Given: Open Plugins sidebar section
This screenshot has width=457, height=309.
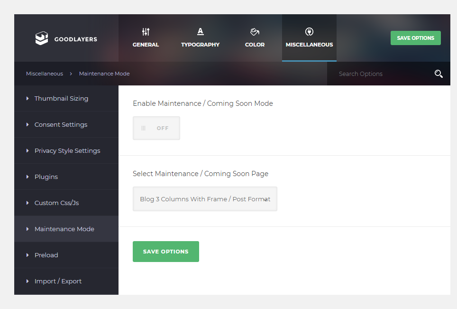Looking at the screenshot, I should [x=66, y=177].
